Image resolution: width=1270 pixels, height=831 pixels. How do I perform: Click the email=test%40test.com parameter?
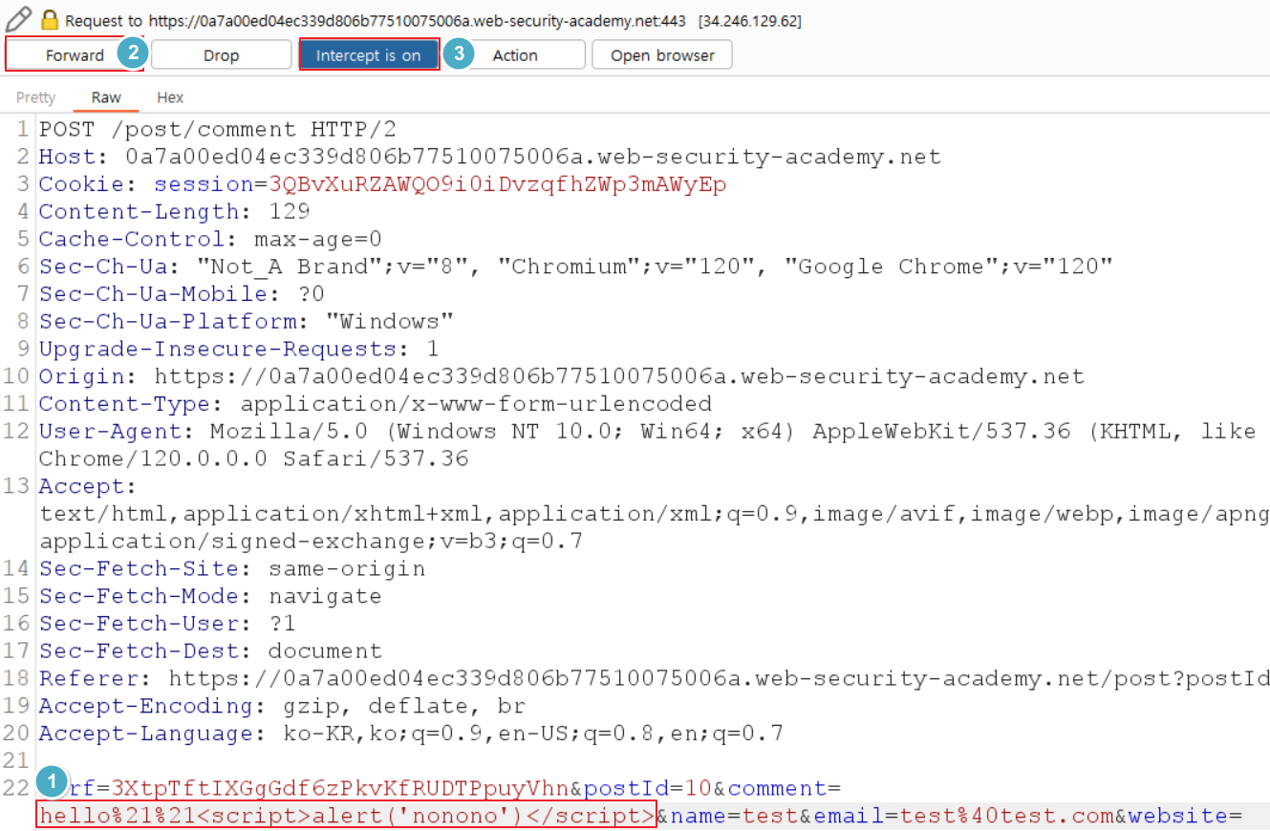coord(963,817)
